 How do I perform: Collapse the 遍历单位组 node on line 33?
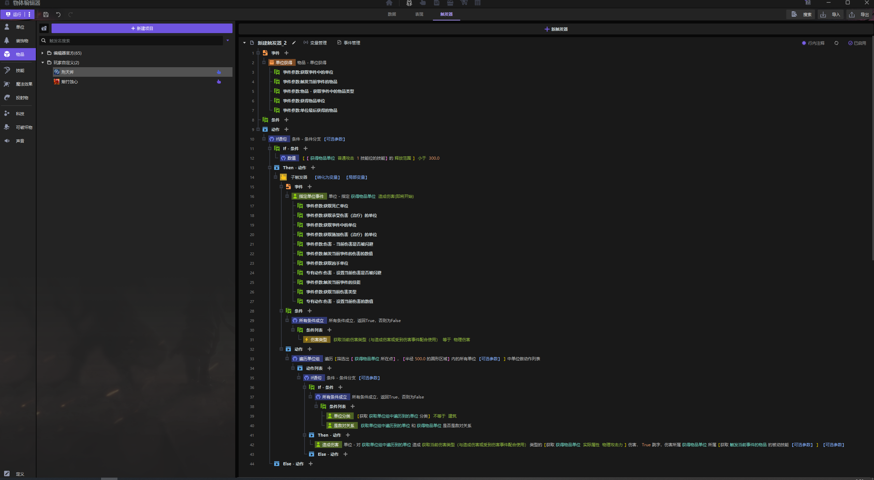[x=287, y=359]
